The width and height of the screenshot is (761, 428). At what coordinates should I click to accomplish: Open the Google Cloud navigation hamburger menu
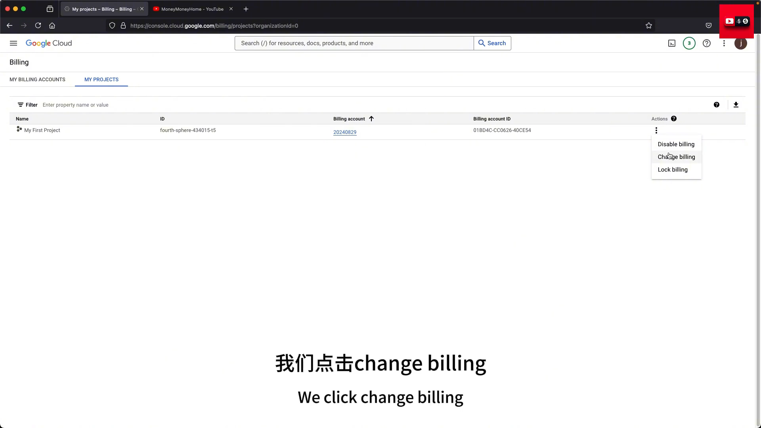(x=13, y=43)
